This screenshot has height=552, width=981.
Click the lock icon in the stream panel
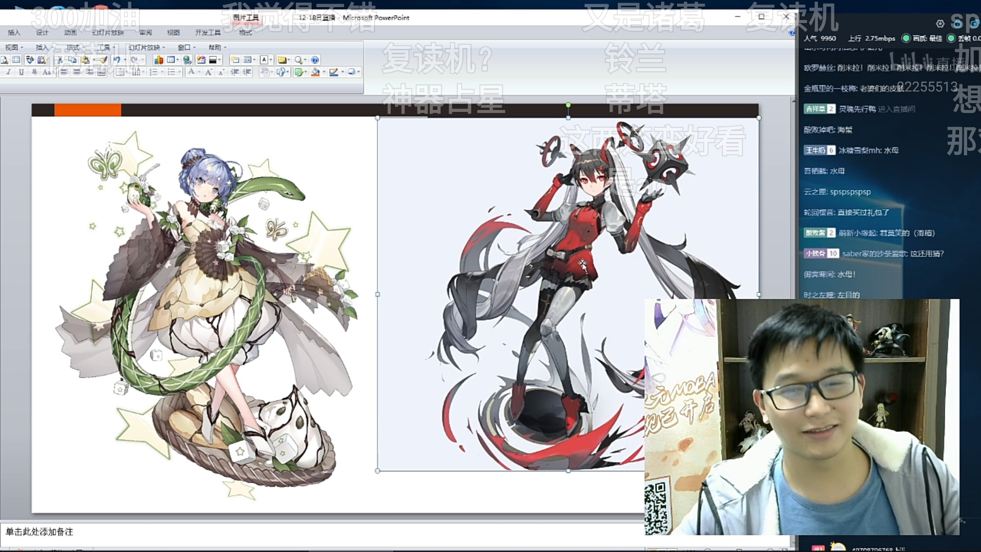pyautogui.click(x=957, y=22)
